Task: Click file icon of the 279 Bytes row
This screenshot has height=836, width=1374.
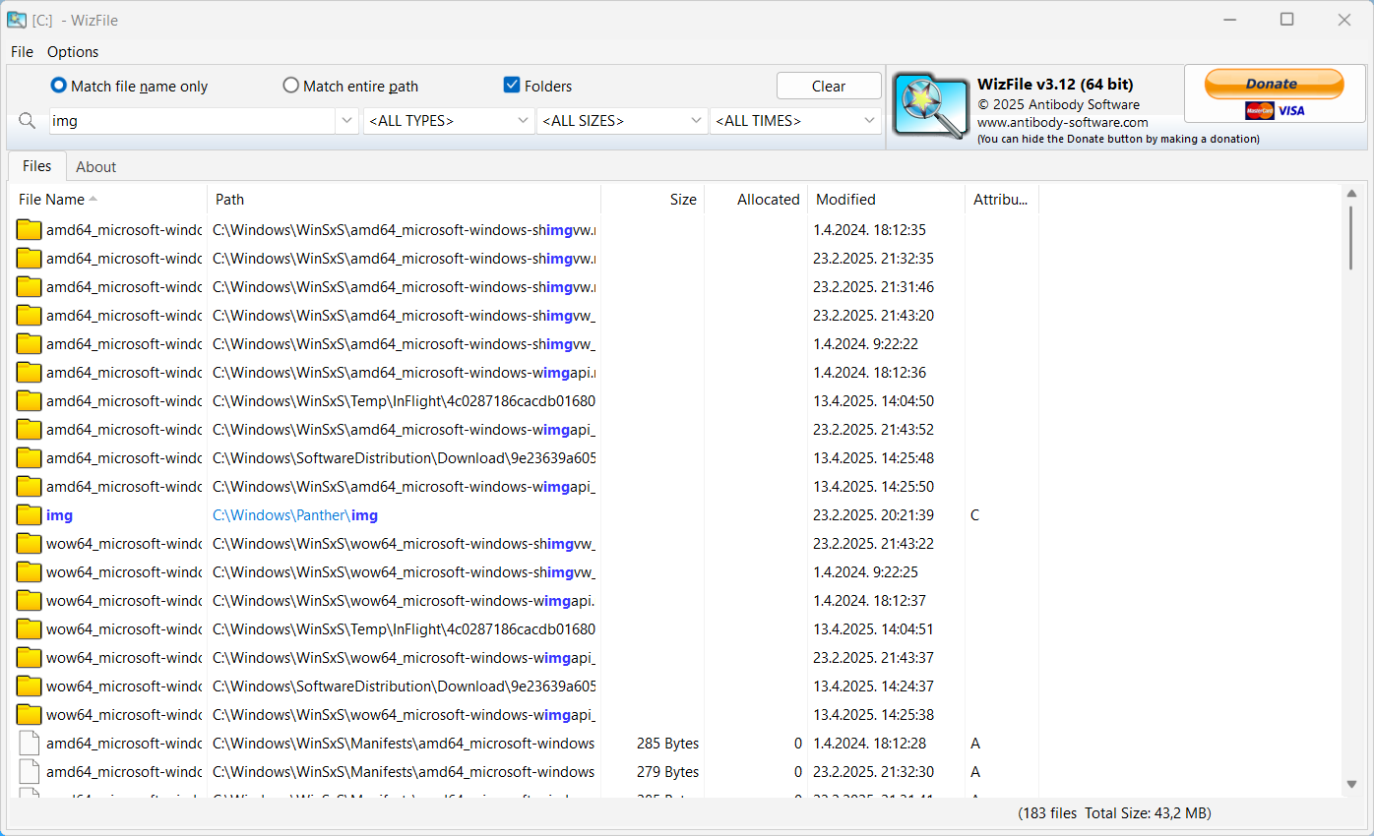Action: point(30,772)
